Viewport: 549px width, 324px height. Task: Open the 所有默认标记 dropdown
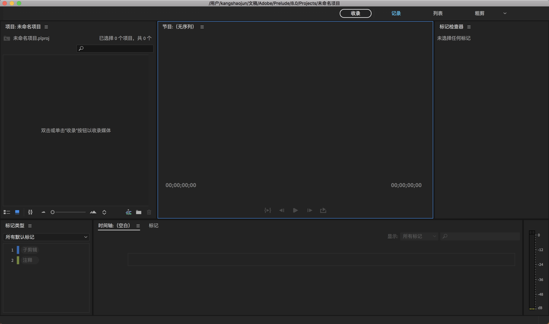[46, 237]
